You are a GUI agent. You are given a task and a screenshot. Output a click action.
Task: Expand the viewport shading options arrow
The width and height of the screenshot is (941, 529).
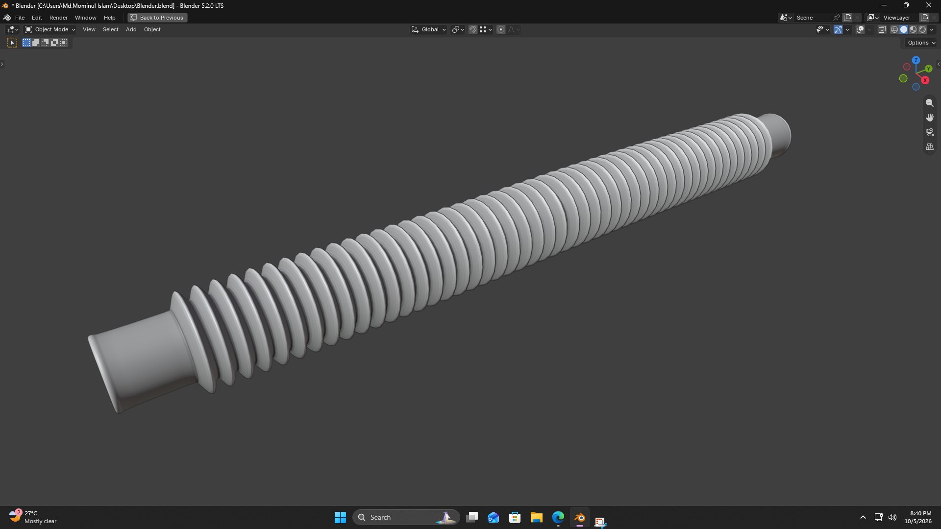[932, 30]
